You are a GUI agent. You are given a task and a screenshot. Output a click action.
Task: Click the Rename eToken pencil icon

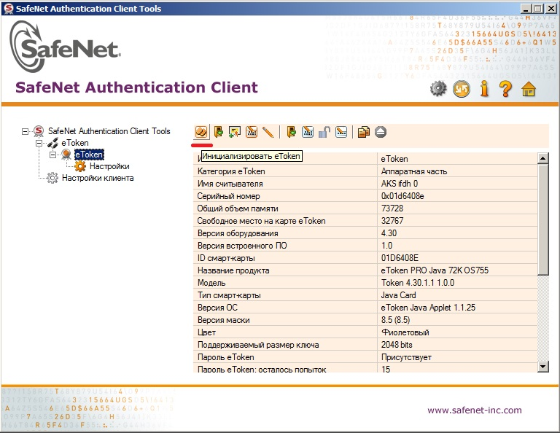click(268, 132)
